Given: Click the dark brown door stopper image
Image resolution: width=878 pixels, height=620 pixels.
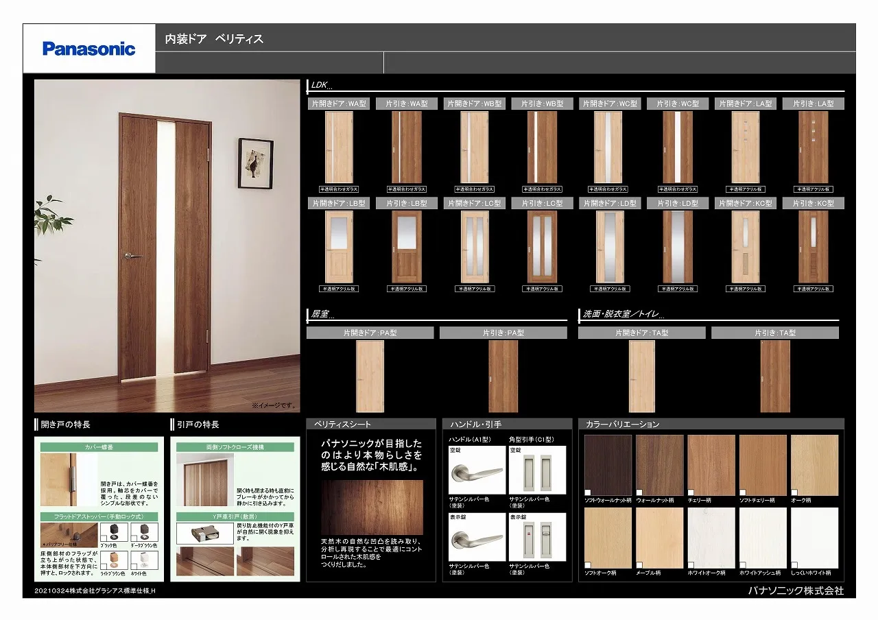Looking at the screenshot, I should (x=144, y=532).
